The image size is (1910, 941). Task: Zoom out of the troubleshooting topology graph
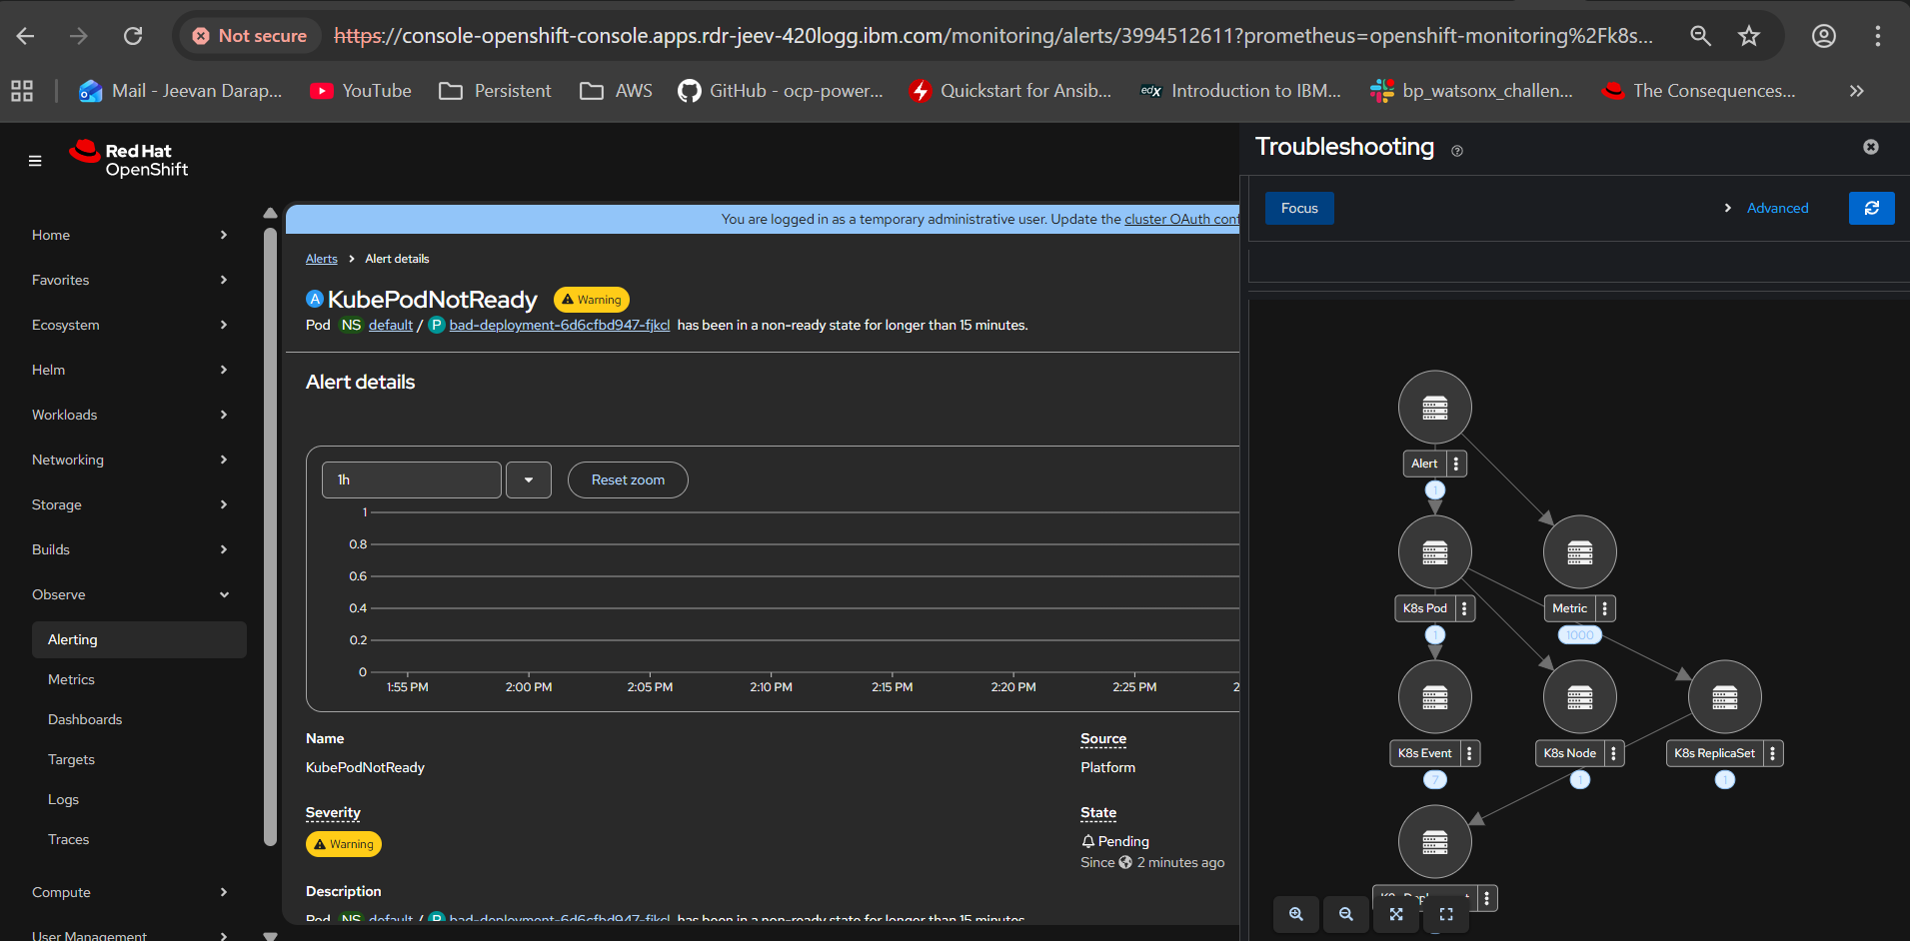click(x=1346, y=914)
